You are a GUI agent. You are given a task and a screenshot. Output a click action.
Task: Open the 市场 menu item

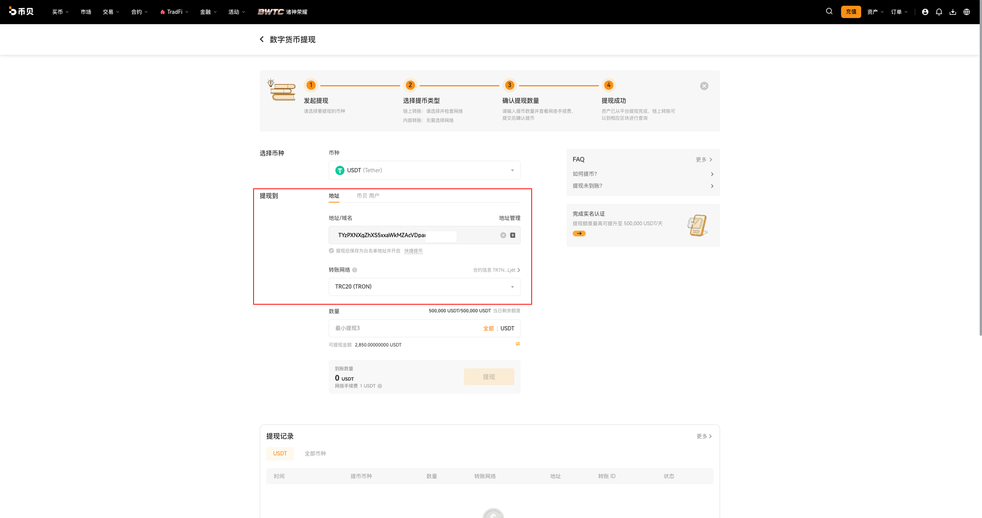[x=86, y=12]
